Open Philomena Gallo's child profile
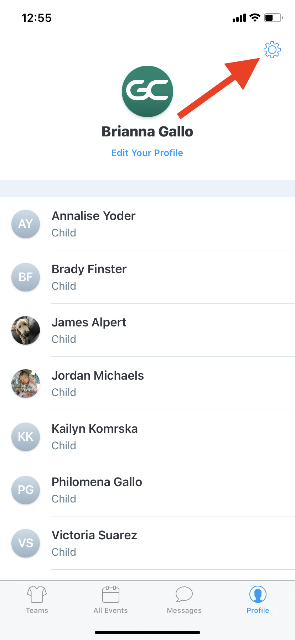This screenshot has height=640, width=295. pyautogui.click(x=147, y=490)
